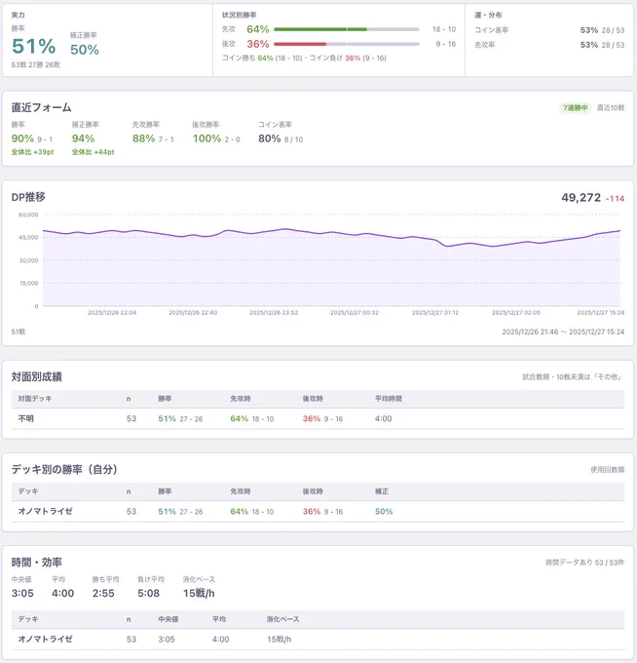The height and width of the screenshot is (663, 637).
Task: Select オノマトライゼ row in デッキ別の勝率 table
Action: tap(318, 512)
